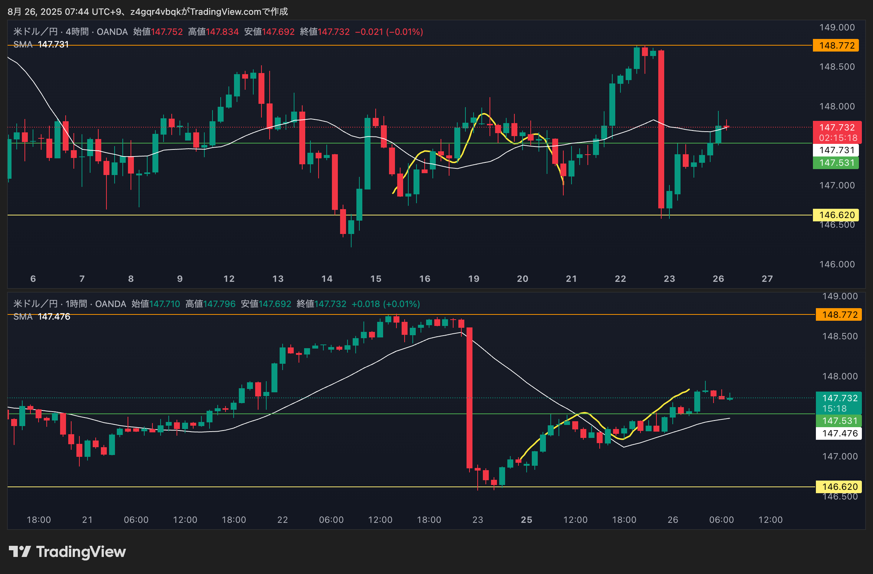Click the red 147.732 current price label in upper chart
Image resolution: width=873 pixels, height=574 pixels.
pos(837,132)
